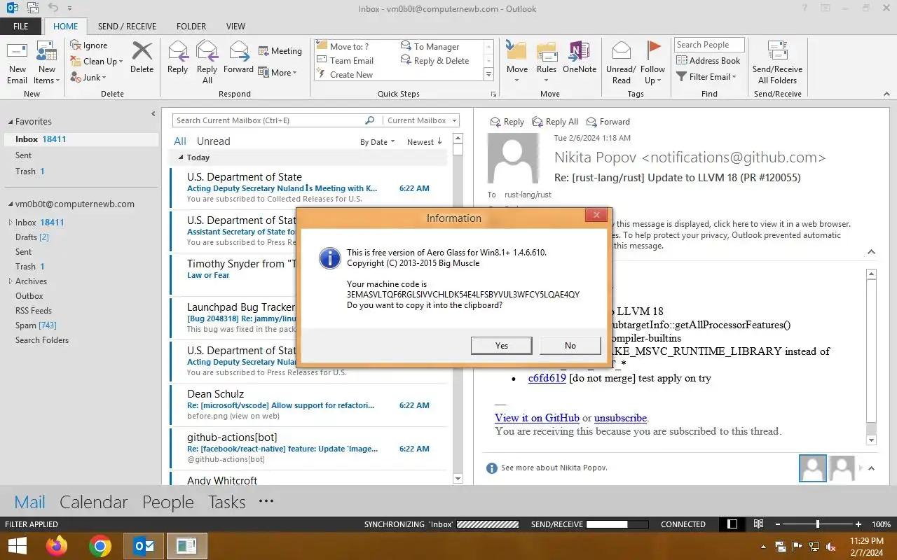Open the Address Book
This screenshot has width=897, height=560.
[x=708, y=61]
